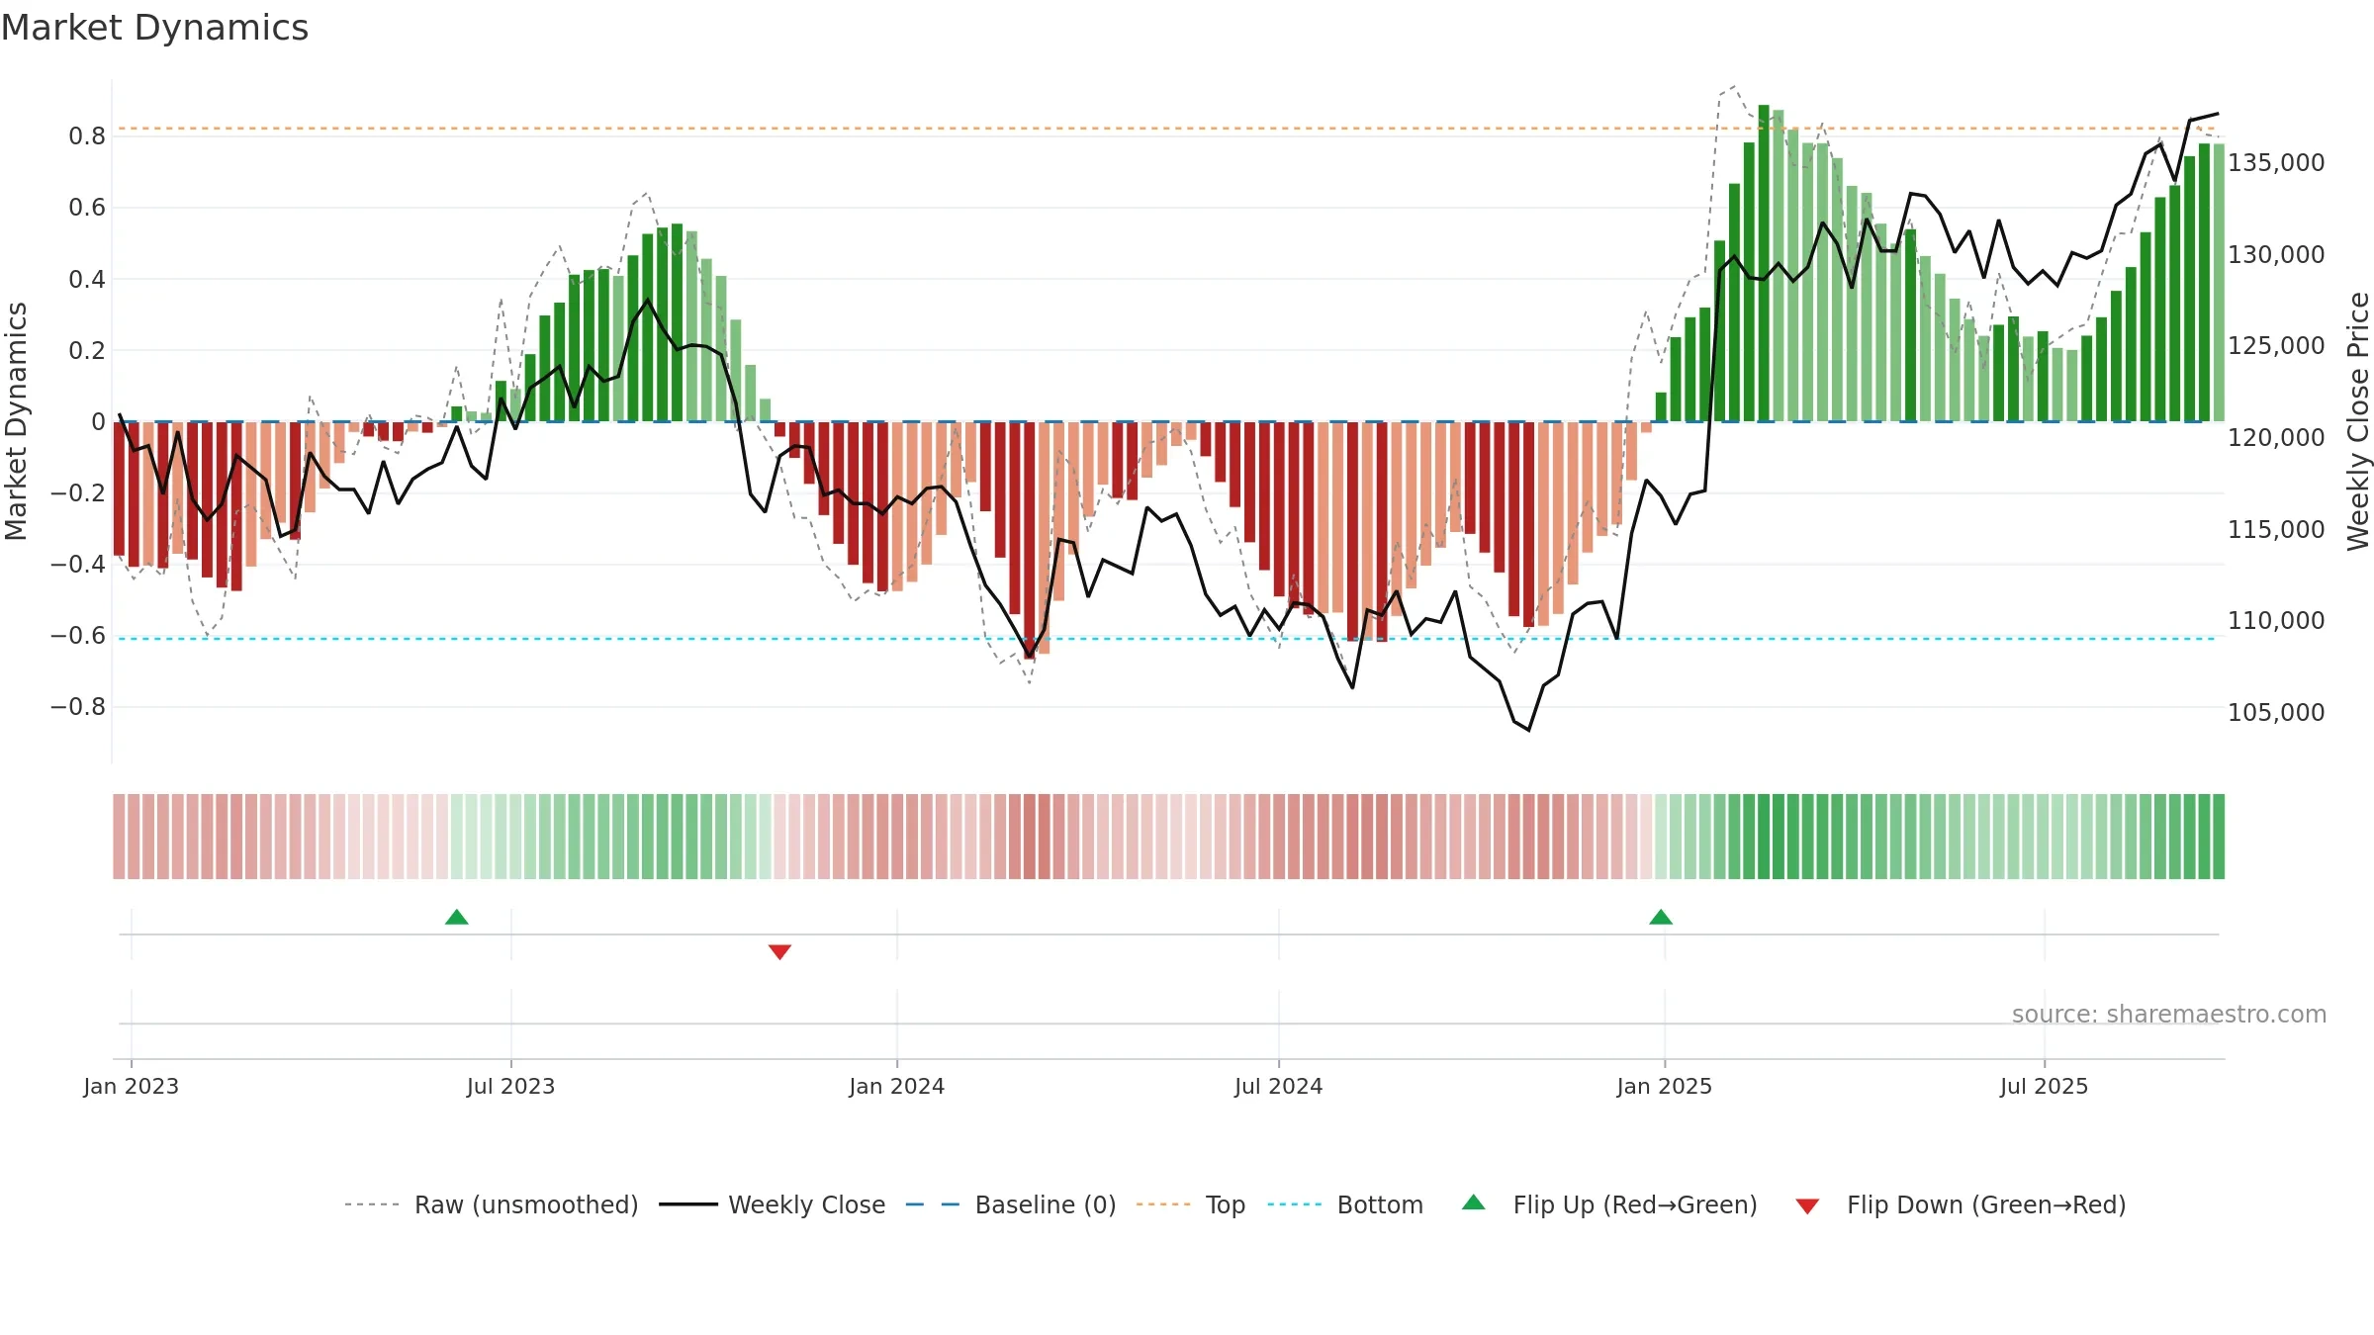Toggle the Top legend entry
The width and height of the screenshot is (2374, 1335).
(1191, 1204)
